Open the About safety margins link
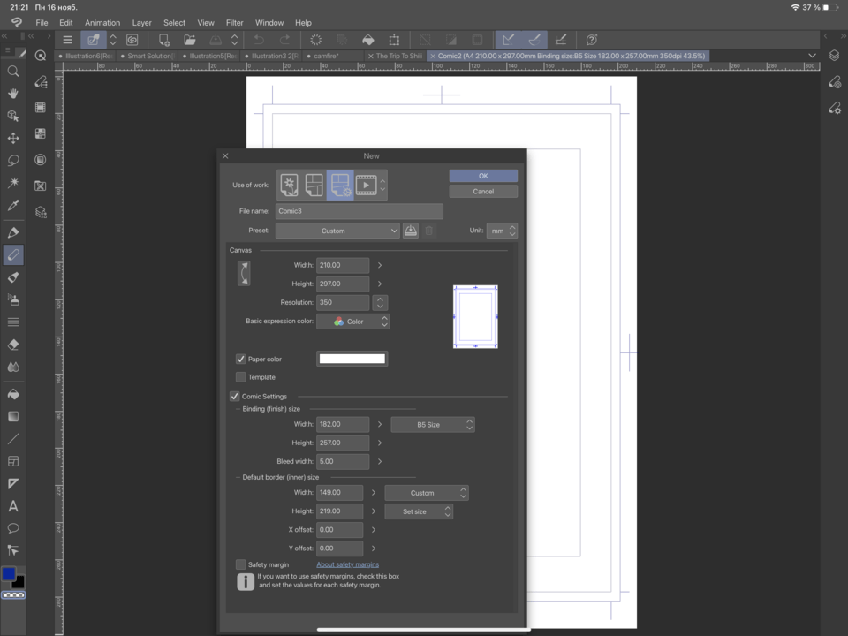This screenshot has width=848, height=636. [347, 564]
